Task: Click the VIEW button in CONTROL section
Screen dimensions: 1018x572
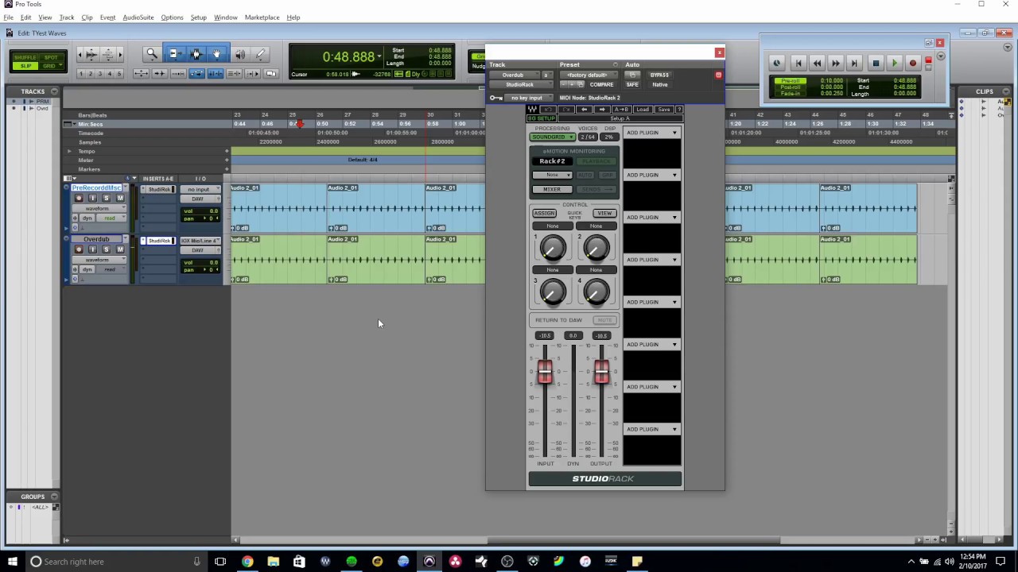Action: click(x=604, y=213)
